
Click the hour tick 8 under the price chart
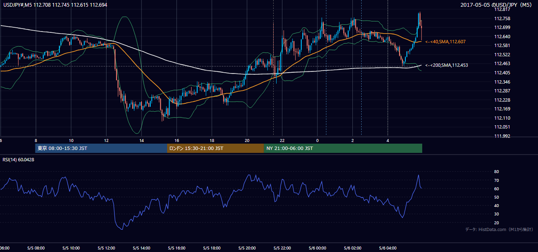point(36,140)
